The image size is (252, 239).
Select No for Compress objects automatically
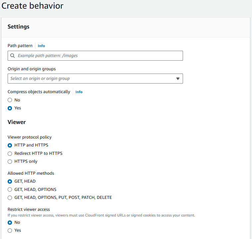point(10,100)
